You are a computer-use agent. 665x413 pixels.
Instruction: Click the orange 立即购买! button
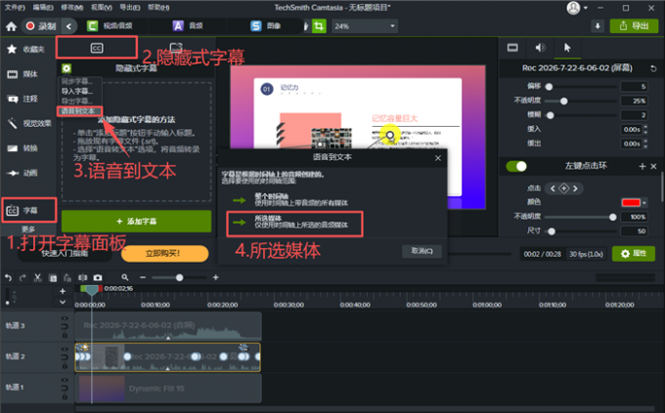(165, 253)
